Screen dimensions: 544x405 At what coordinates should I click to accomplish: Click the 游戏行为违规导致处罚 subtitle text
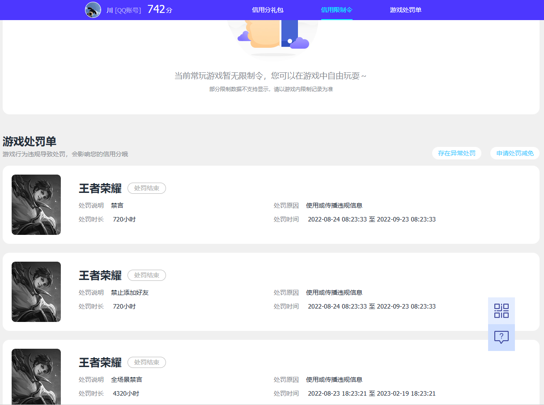coord(65,154)
